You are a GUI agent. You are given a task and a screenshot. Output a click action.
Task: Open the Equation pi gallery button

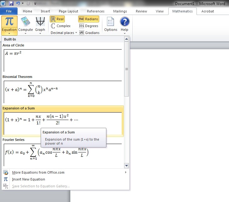pos(9,25)
